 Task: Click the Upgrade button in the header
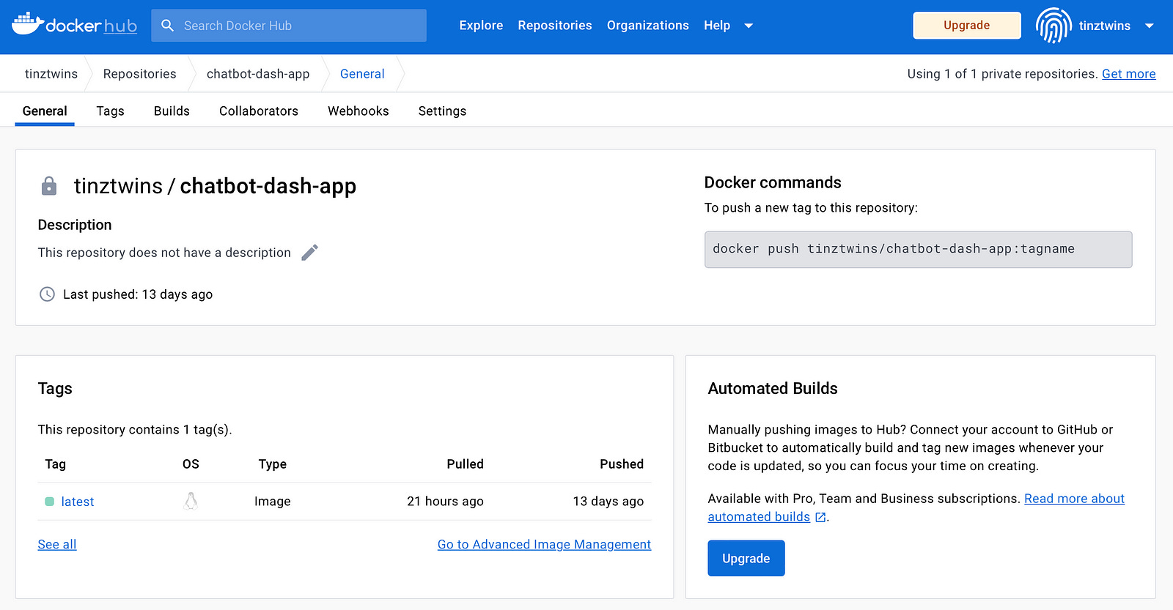point(966,26)
